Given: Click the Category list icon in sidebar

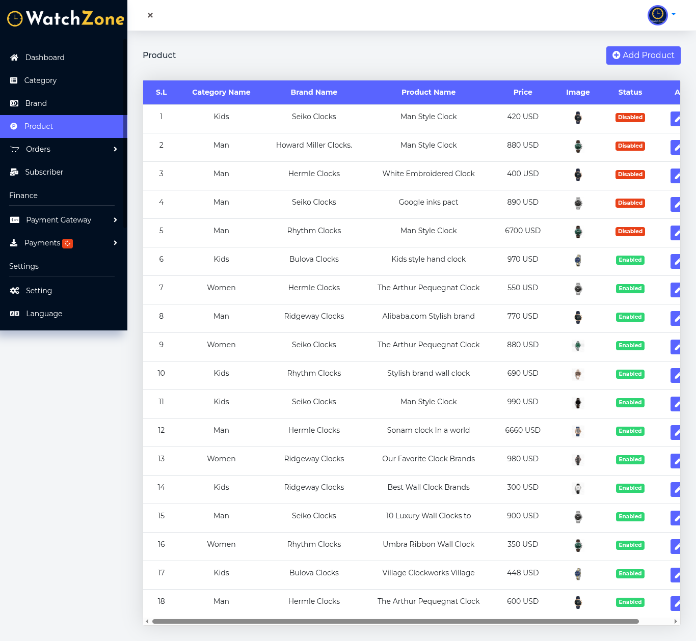Looking at the screenshot, I should 14,80.
